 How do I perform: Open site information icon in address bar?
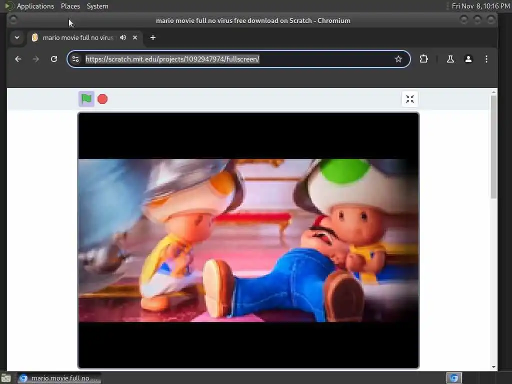75,59
